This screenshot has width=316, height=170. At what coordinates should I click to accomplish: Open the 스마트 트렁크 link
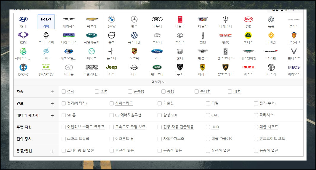pyautogui.click(x=78, y=139)
